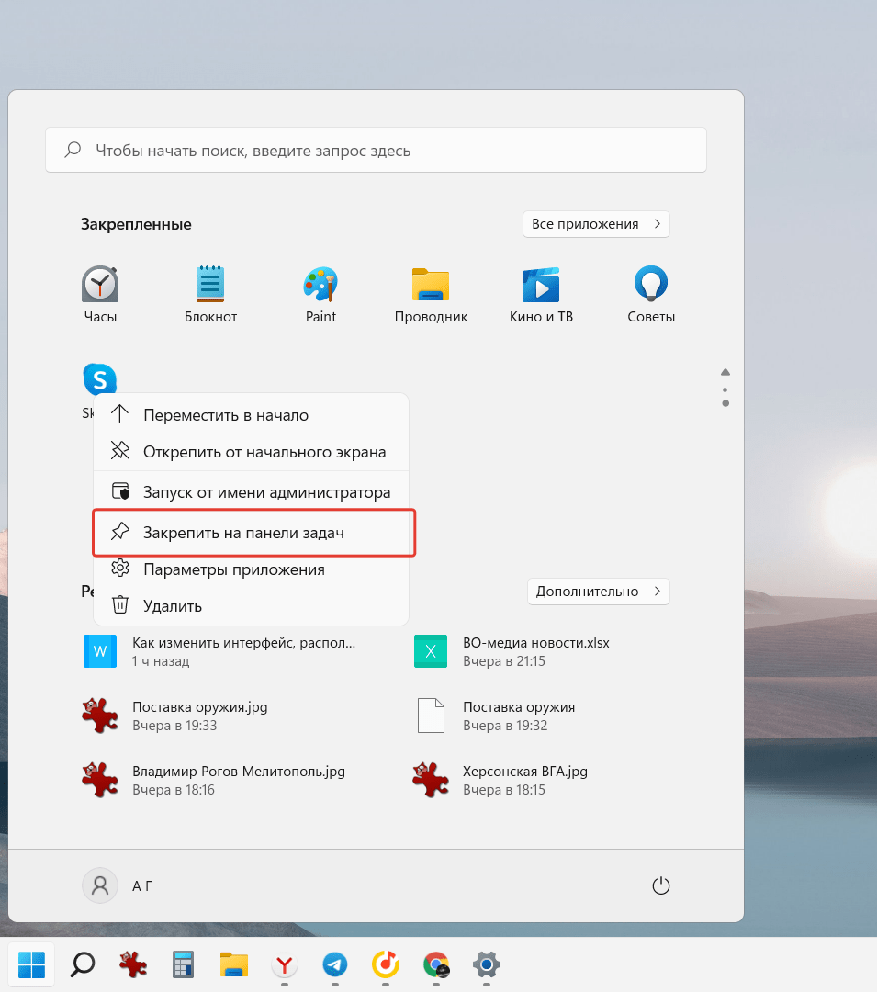Select Удалить in context menu
The width and height of the screenshot is (877, 992).
[251, 606]
